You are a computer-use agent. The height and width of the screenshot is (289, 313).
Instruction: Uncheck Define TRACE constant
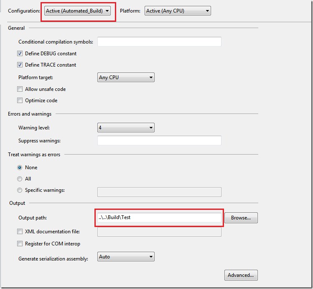(x=20, y=65)
